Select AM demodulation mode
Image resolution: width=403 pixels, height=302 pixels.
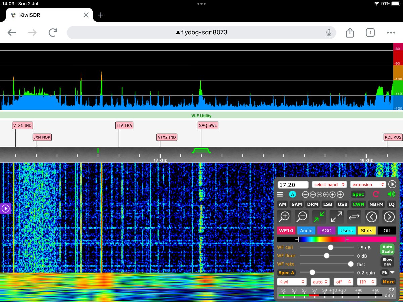pos(282,204)
